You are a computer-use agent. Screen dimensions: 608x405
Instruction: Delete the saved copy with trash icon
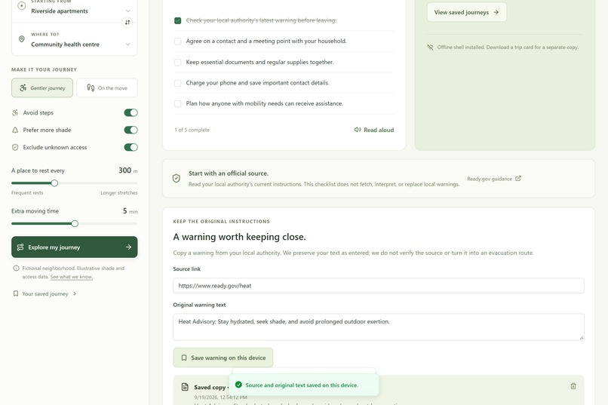tap(573, 386)
